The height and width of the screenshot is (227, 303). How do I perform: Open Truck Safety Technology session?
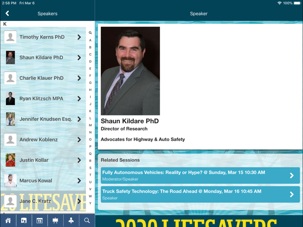199,194
